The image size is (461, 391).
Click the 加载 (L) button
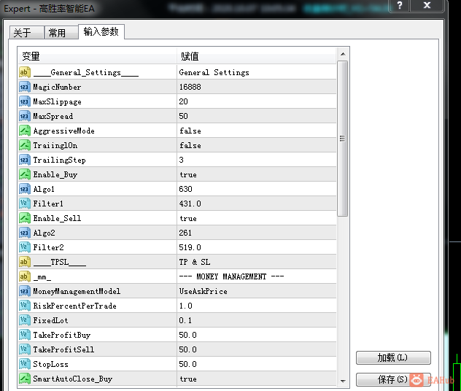click(393, 357)
